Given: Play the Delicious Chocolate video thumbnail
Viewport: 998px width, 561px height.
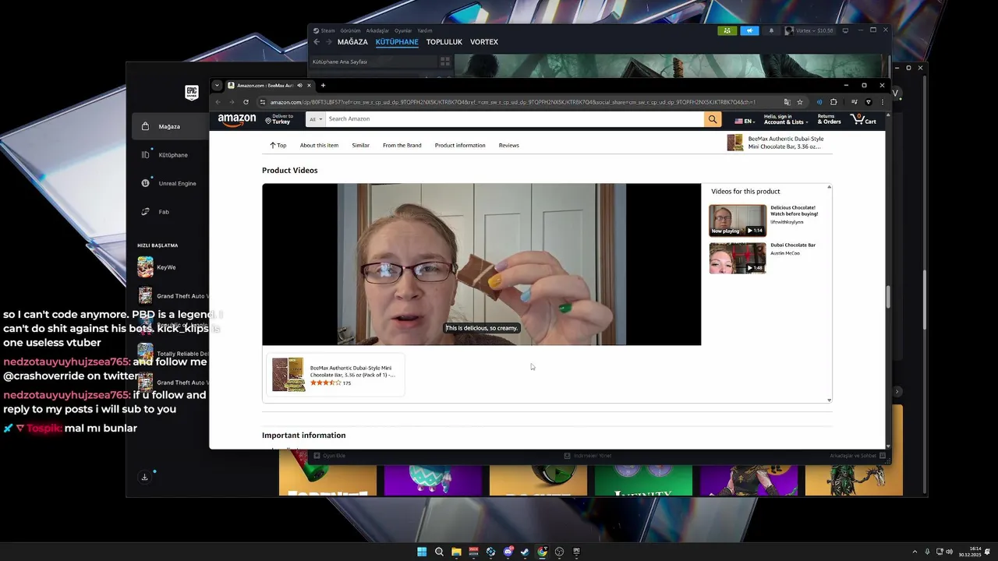Looking at the screenshot, I should coord(738,221).
